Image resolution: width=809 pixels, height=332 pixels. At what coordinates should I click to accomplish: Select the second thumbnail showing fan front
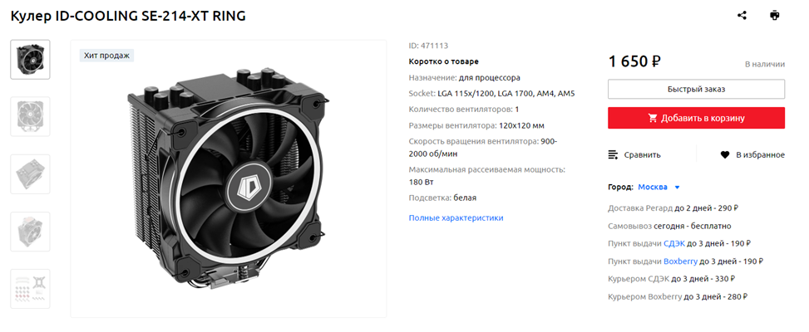coord(31,116)
